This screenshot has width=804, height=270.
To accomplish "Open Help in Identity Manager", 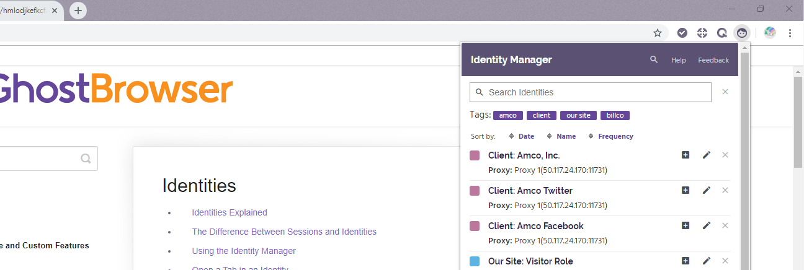I will pos(679,60).
